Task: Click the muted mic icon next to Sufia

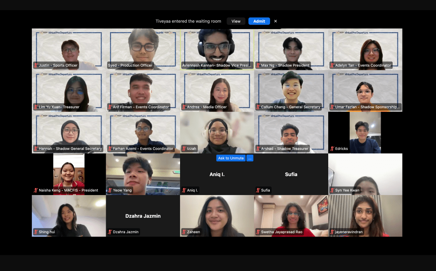Action: click(x=258, y=190)
